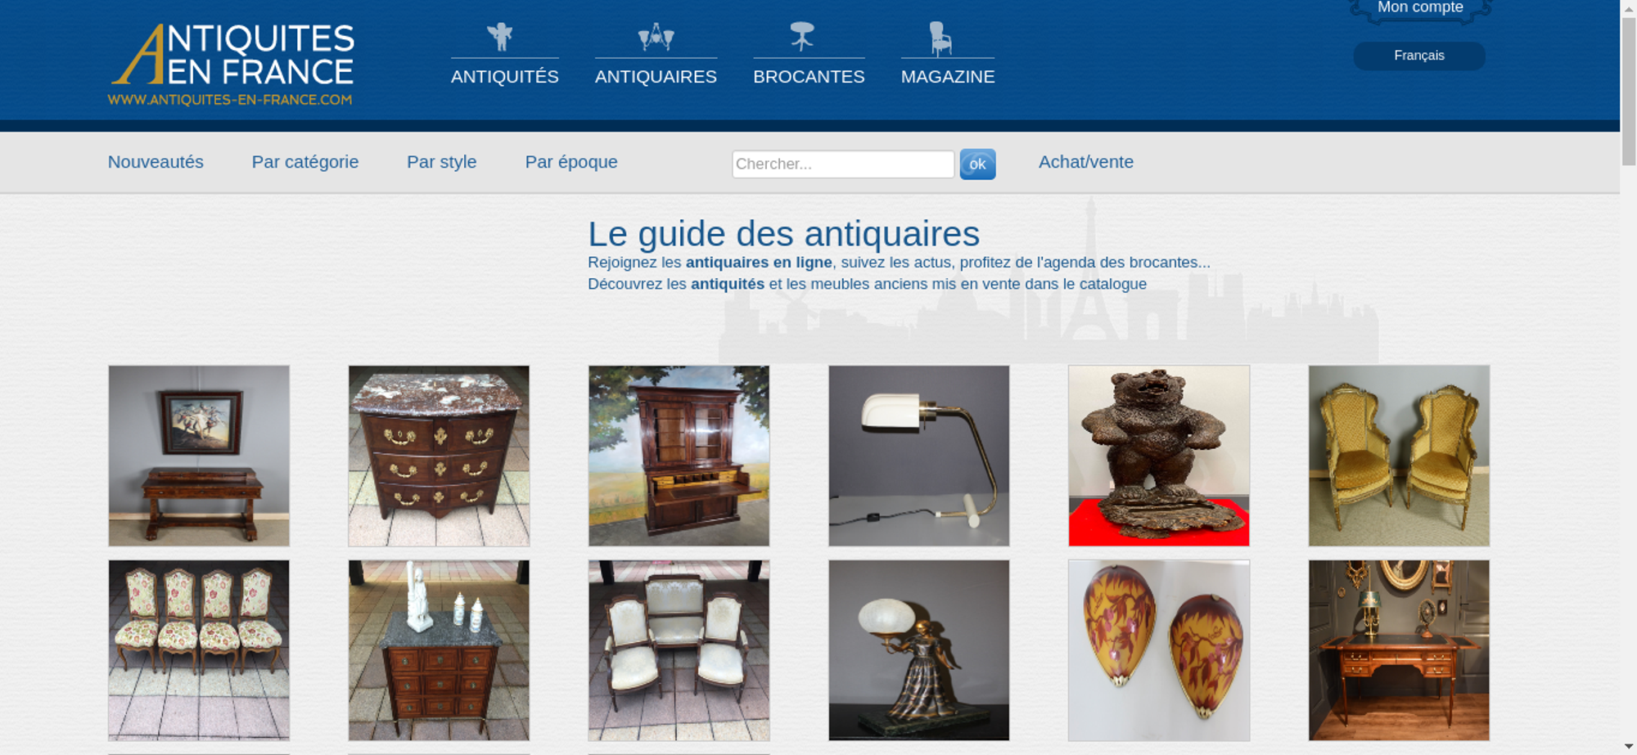Open the Mon compte menu
The image size is (1637, 755).
coord(1420,9)
